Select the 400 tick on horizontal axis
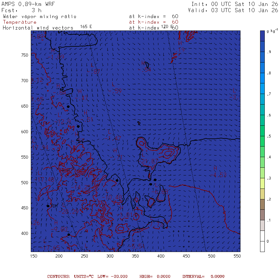Screen dimensions: 280x280 click(161, 256)
